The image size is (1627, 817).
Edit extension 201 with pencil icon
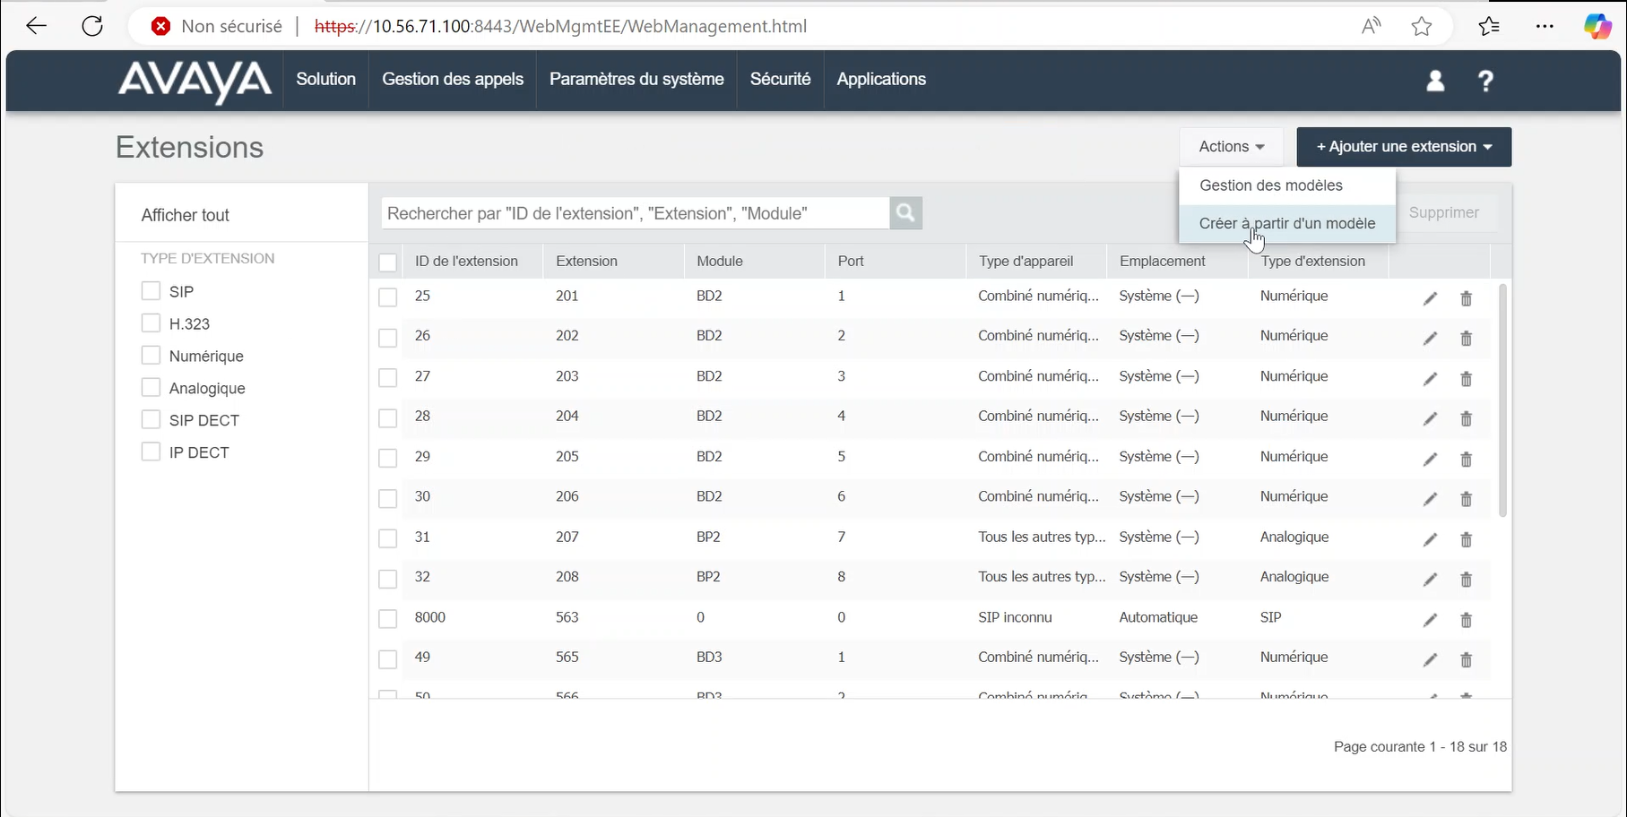[x=1430, y=298]
